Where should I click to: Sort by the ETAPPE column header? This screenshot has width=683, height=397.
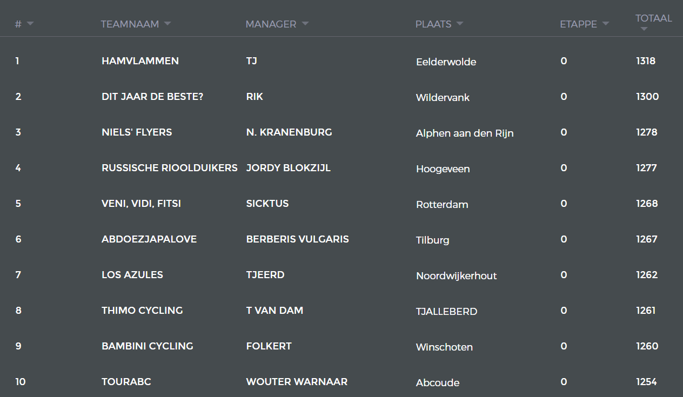(578, 24)
